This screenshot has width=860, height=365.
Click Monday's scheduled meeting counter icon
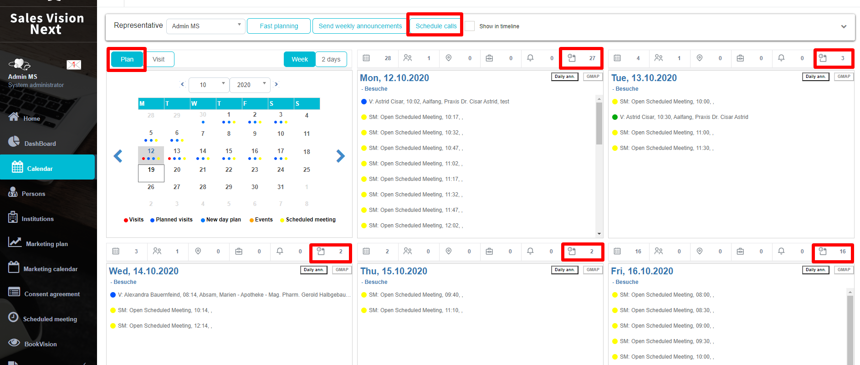click(572, 58)
